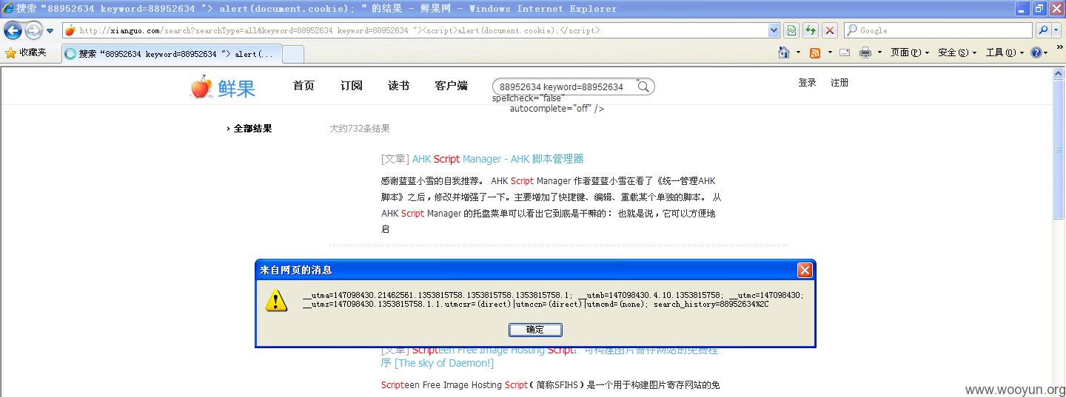Open the 工具(O) menu
Screen dimensions: 1066x397
click(x=1005, y=52)
